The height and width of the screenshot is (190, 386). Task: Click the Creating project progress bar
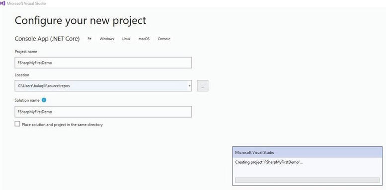[x=307, y=180]
